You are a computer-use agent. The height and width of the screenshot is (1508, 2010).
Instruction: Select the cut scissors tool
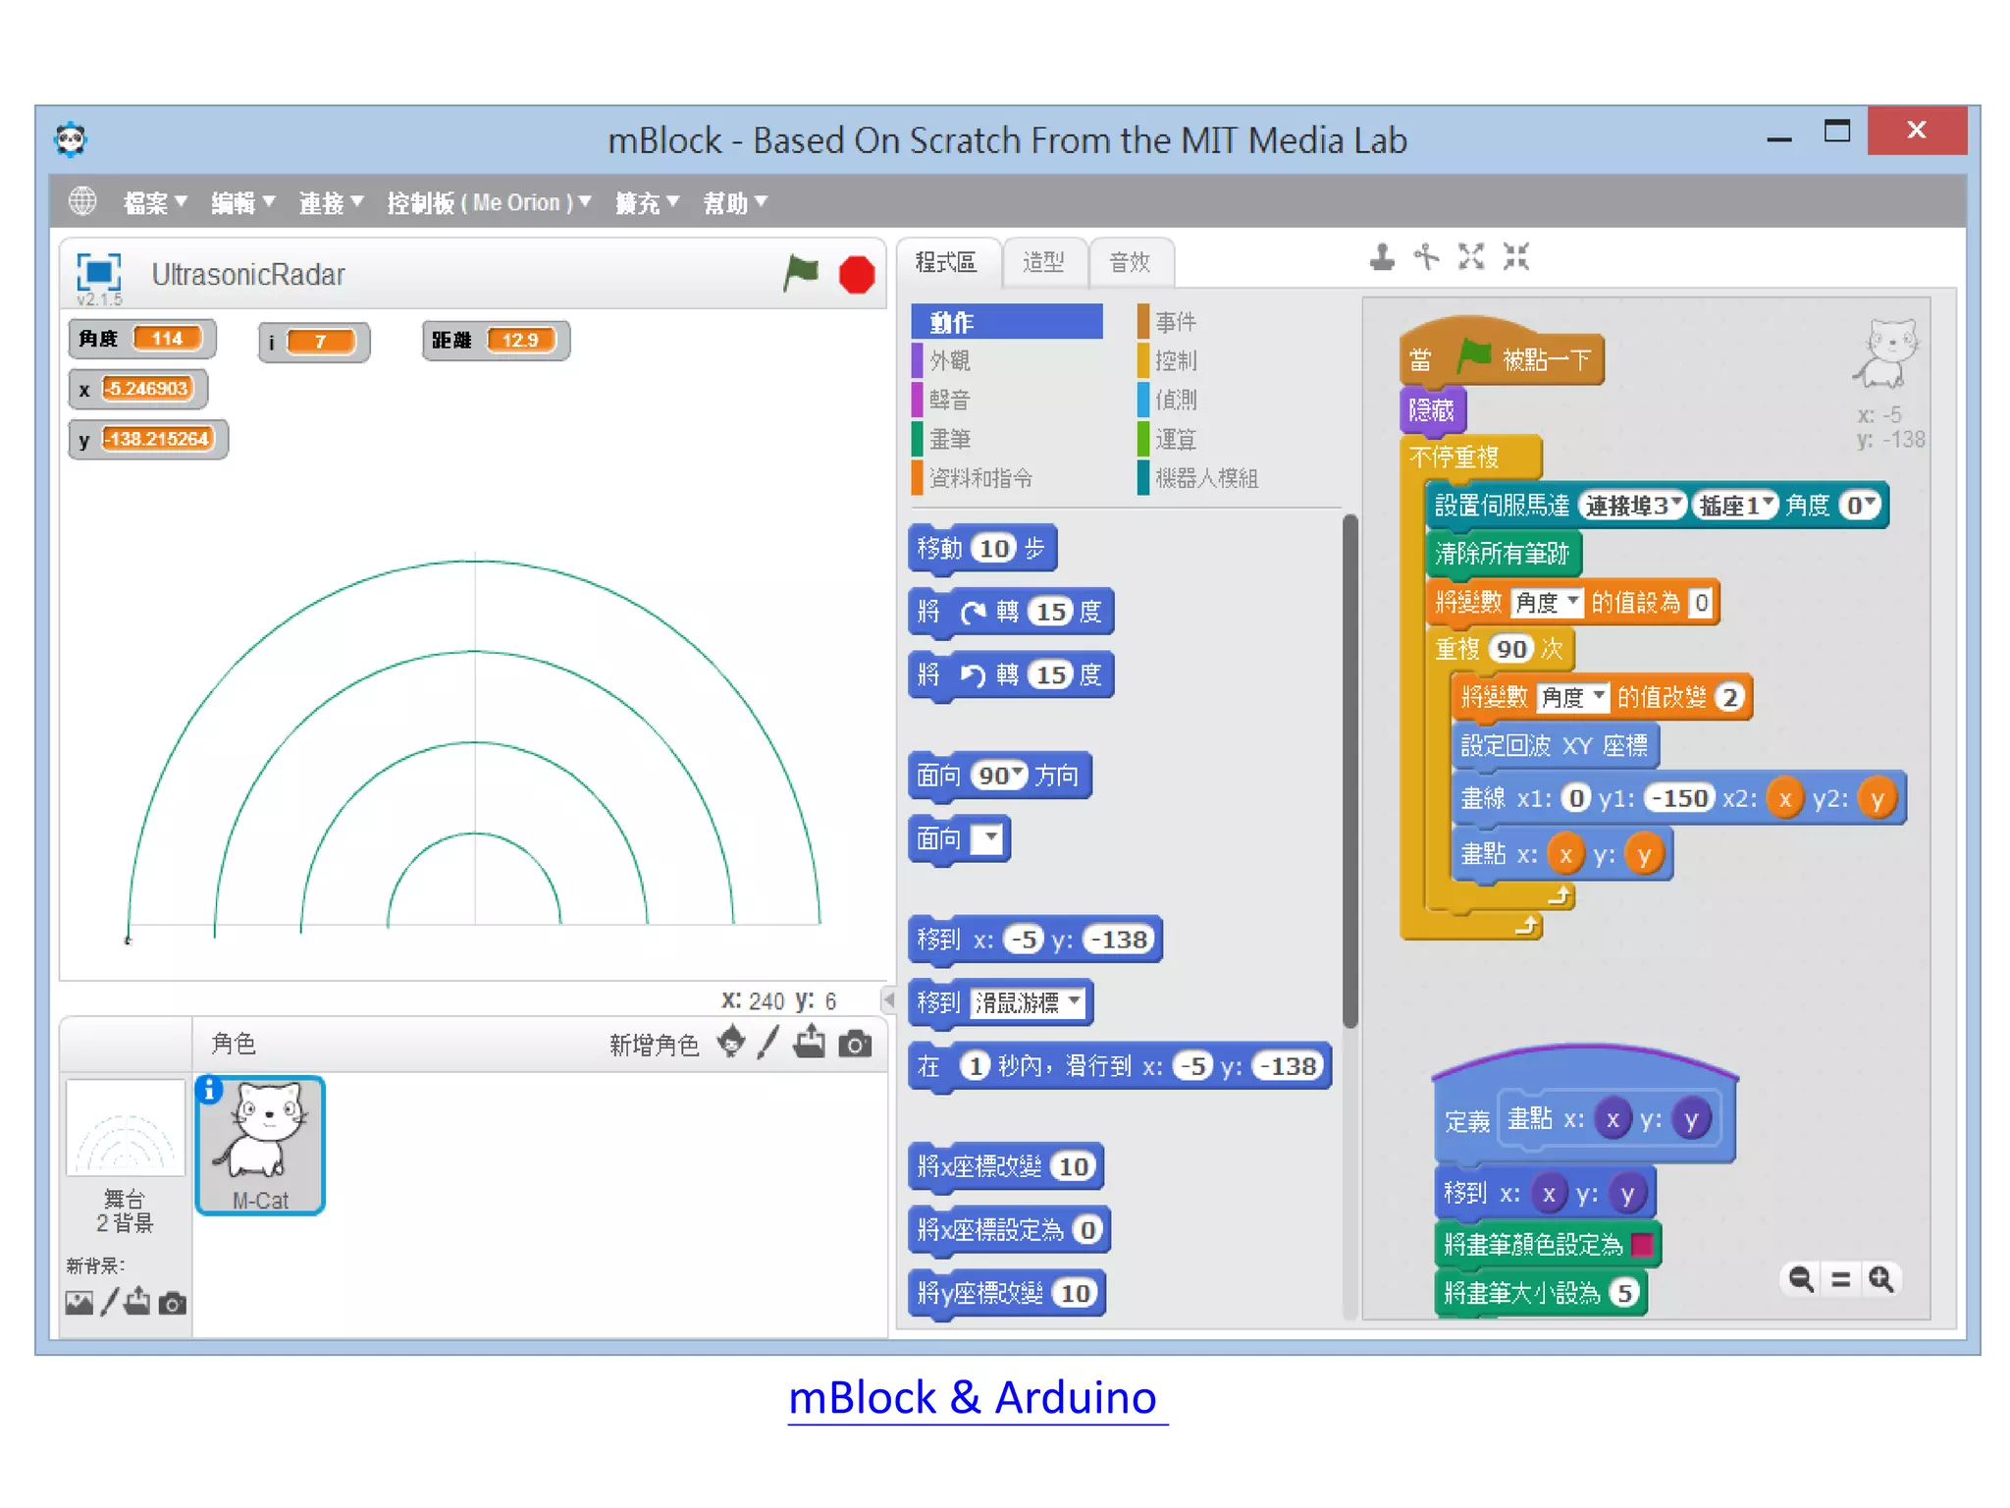pyautogui.click(x=1426, y=257)
